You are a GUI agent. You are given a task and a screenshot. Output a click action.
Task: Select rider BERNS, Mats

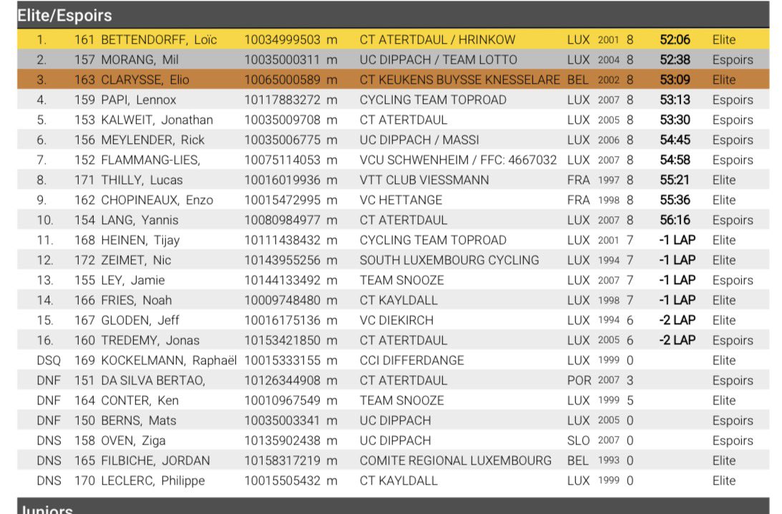click(138, 420)
